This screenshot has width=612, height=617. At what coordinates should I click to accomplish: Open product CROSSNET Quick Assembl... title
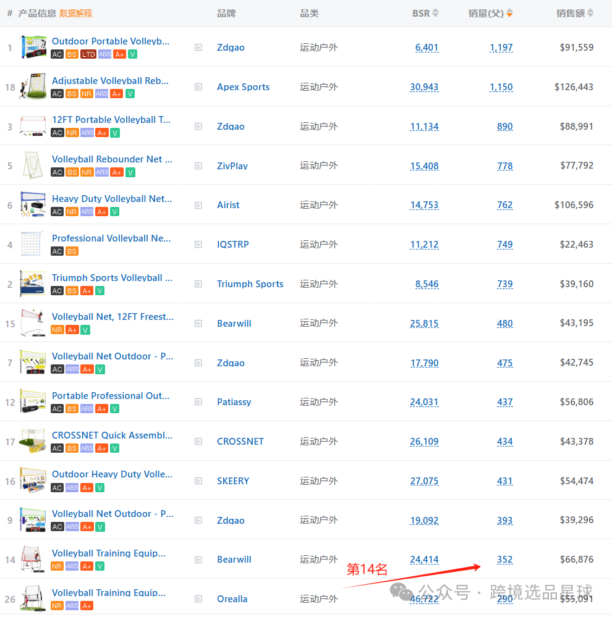click(x=113, y=435)
